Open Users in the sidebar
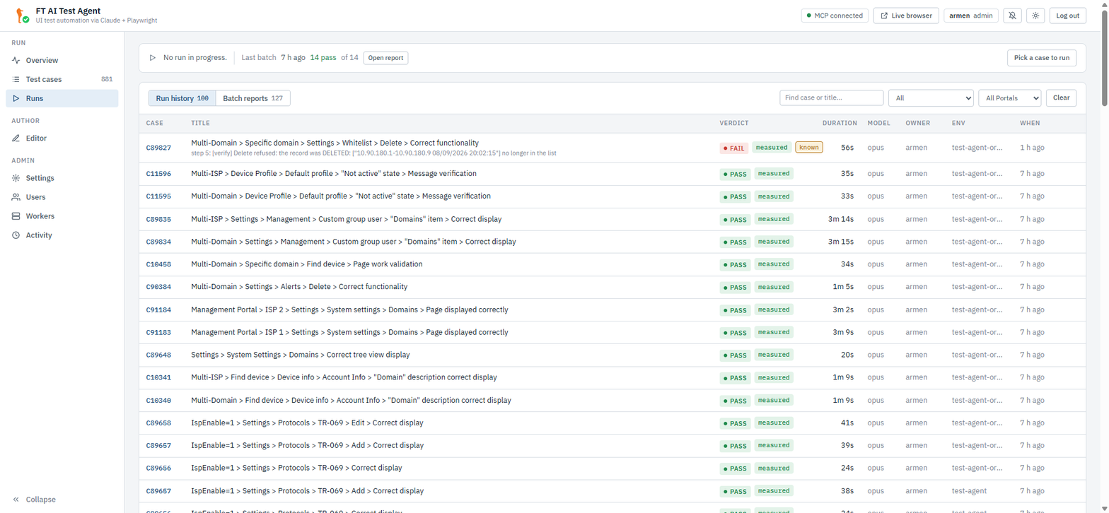 tap(62, 197)
